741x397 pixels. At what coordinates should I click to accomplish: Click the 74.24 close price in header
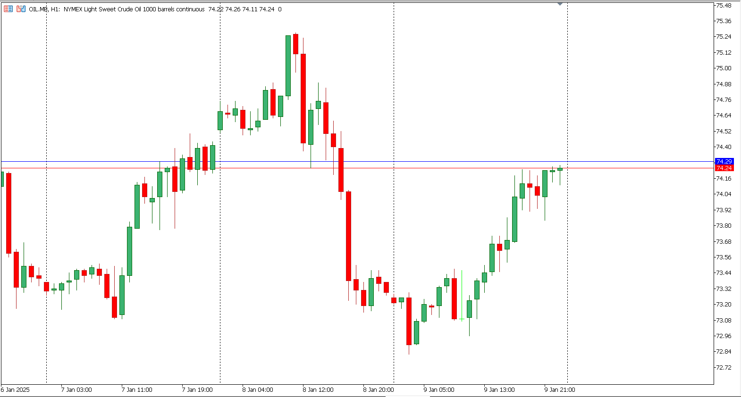[267, 9]
